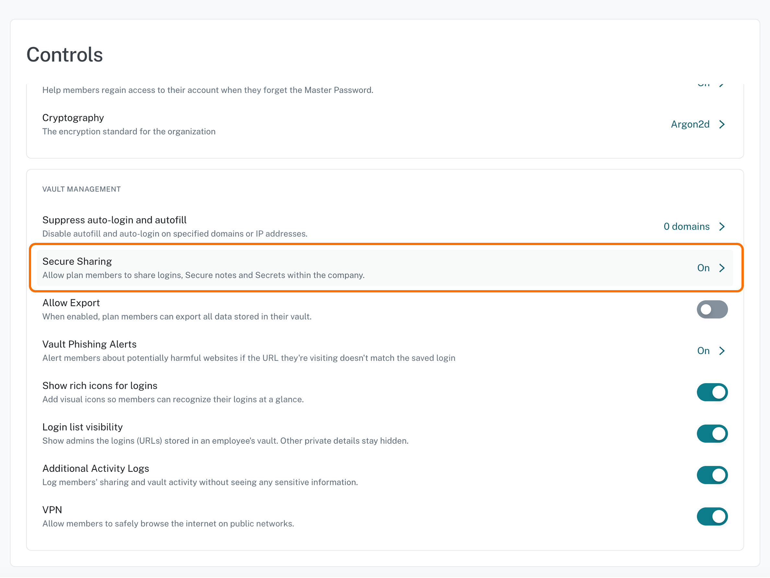Click the VAULT MANAGEMENT section header

pyautogui.click(x=81, y=189)
